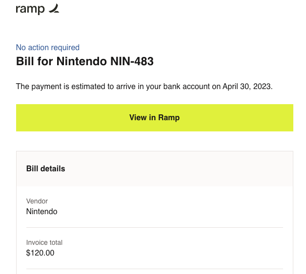Click the "Invoice total" field label

pyautogui.click(x=44, y=242)
